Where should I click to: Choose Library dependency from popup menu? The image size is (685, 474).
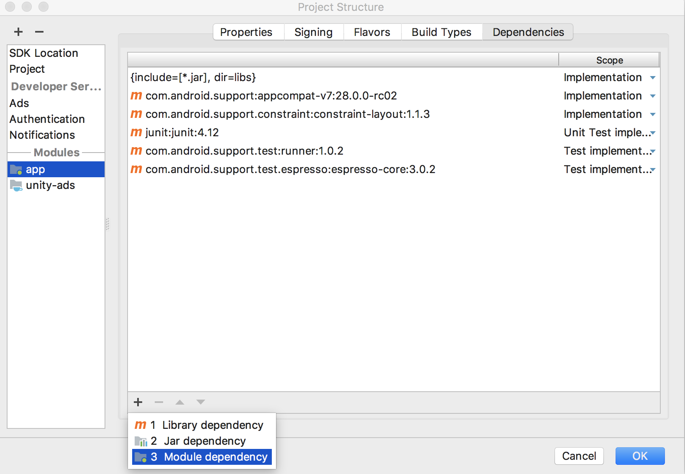[x=202, y=425]
